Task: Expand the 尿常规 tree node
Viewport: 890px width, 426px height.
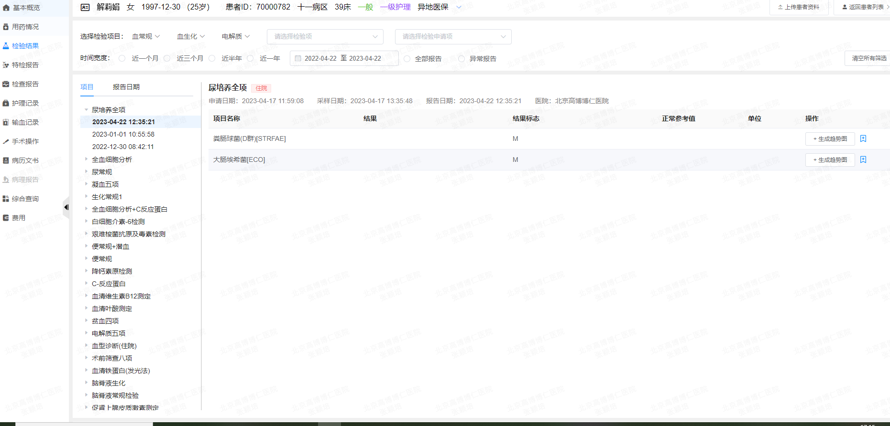Action: [x=86, y=171]
